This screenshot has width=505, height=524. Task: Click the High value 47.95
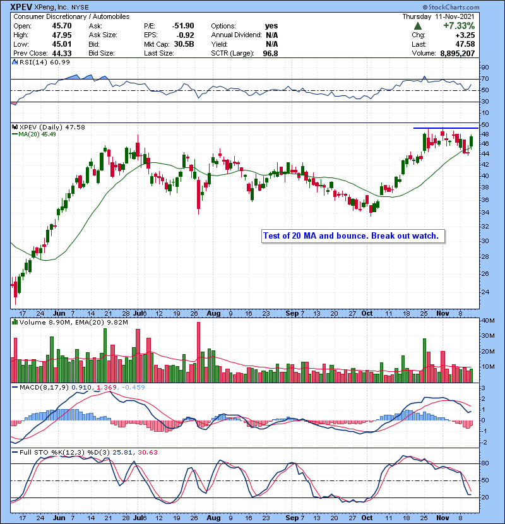[x=62, y=35]
